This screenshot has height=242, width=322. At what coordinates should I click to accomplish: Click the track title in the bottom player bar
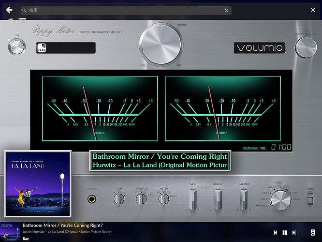[63, 226]
